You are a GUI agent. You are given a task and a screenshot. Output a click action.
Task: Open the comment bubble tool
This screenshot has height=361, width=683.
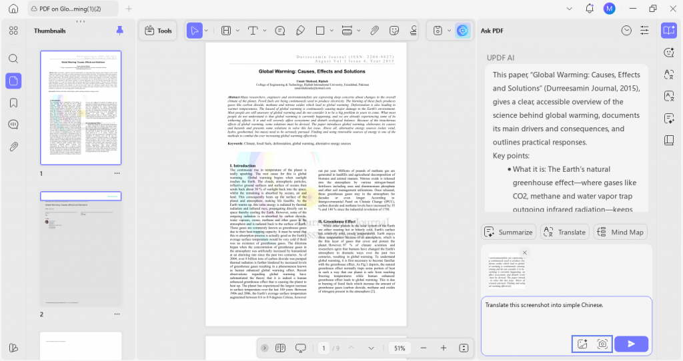280,31
